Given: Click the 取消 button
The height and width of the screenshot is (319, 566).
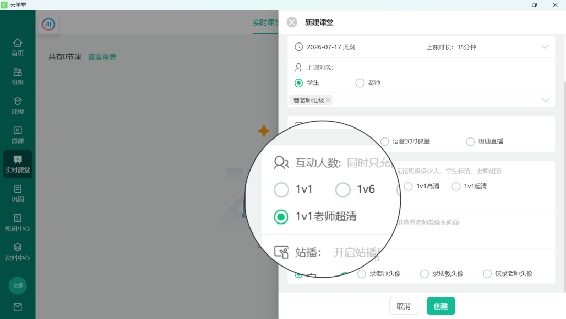Looking at the screenshot, I should coord(404,306).
